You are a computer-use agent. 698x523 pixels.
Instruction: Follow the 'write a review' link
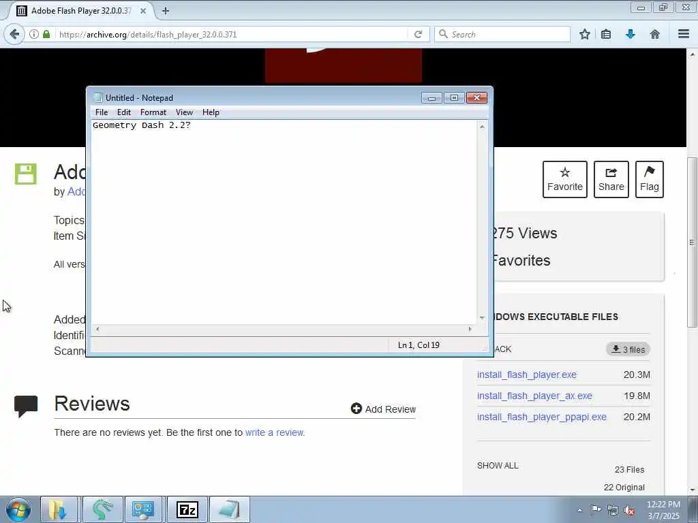(275, 432)
